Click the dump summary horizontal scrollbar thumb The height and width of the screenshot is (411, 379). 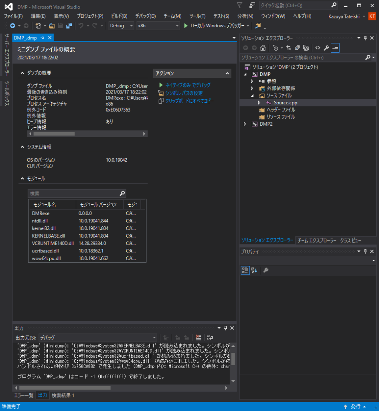[54, 134]
